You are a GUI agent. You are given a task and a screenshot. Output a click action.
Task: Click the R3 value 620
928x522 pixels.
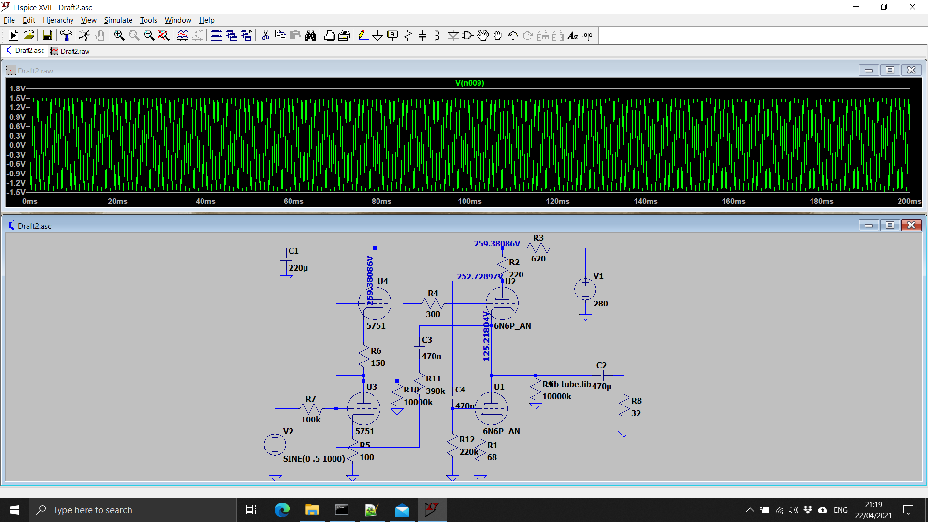538,259
